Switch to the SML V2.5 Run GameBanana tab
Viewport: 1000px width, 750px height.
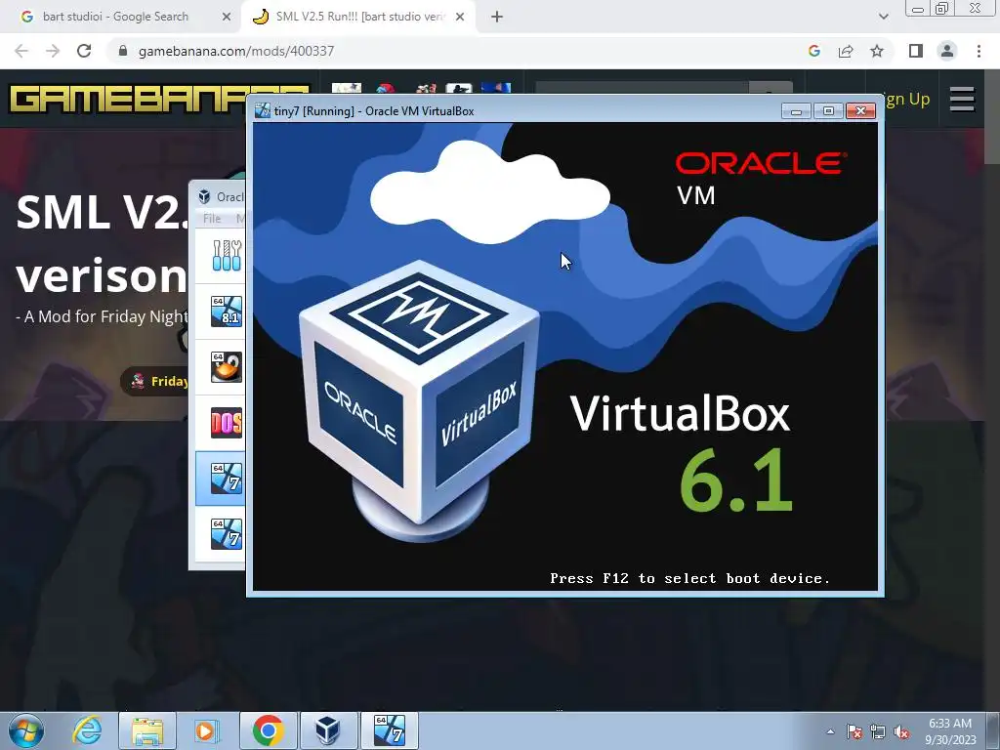click(360, 17)
